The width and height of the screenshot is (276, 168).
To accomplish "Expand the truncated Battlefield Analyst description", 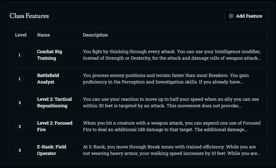I will (x=166, y=79).
